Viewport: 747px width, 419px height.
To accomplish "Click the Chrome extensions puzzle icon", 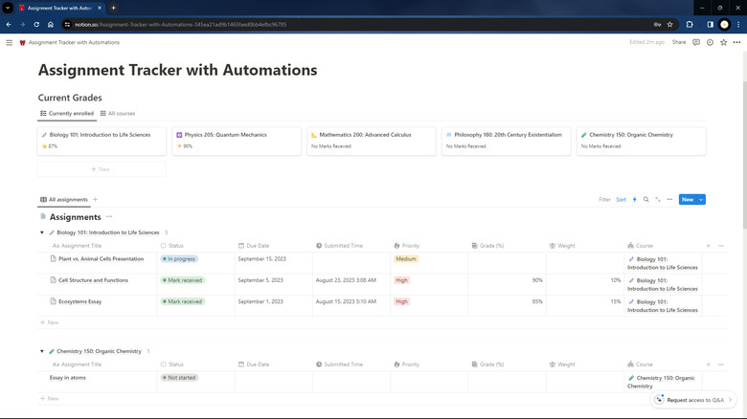I will point(690,24).
